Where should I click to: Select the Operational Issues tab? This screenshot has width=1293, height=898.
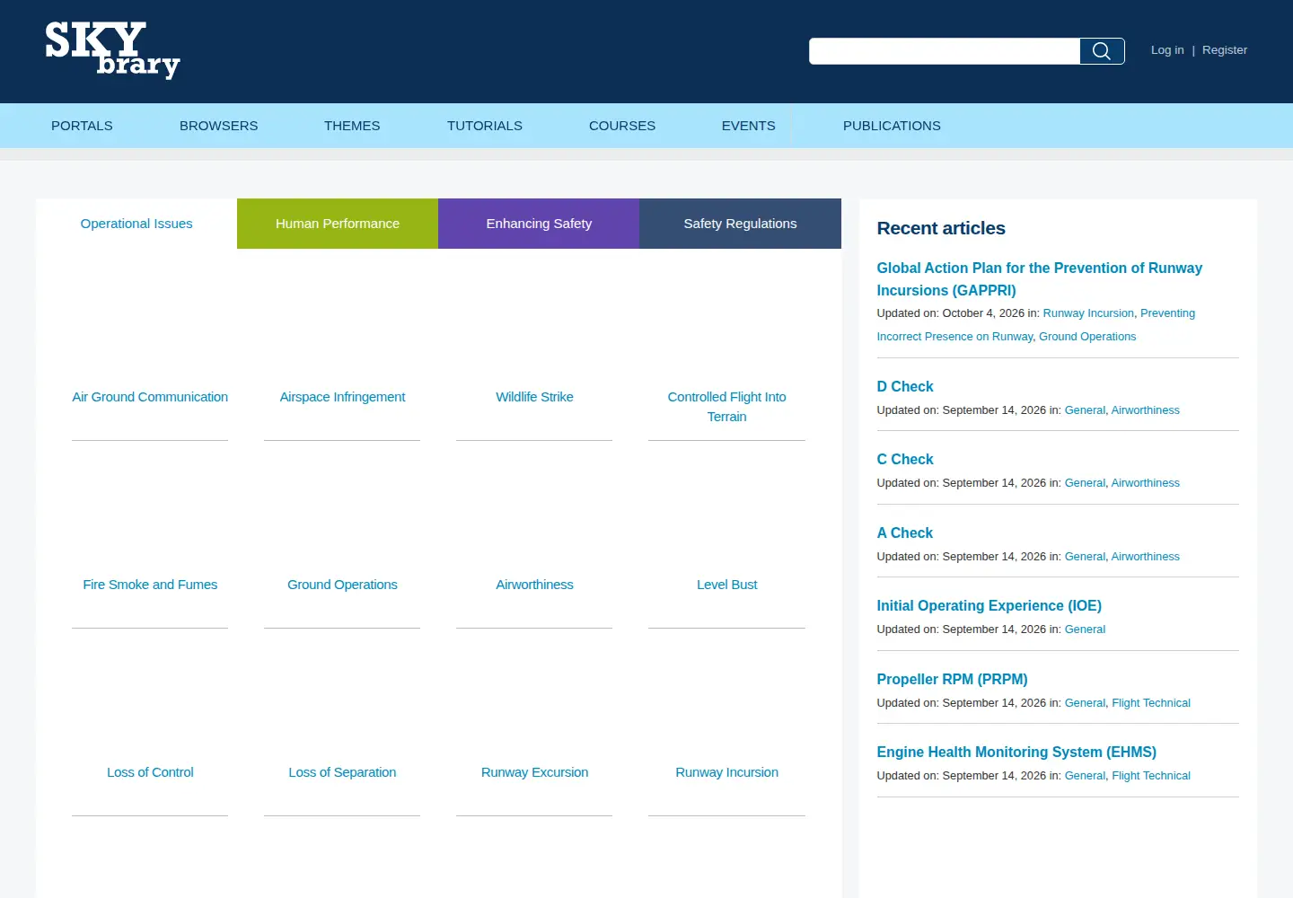136,224
